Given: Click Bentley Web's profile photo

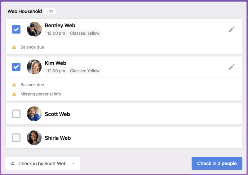Looking at the screenshot, I should click(x=34, y=29).
